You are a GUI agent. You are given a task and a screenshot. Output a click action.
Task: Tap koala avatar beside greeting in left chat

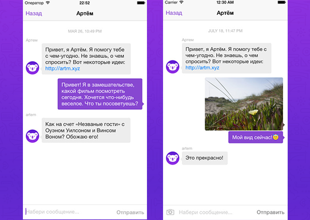pyautogui.click(x=33, y=68)
